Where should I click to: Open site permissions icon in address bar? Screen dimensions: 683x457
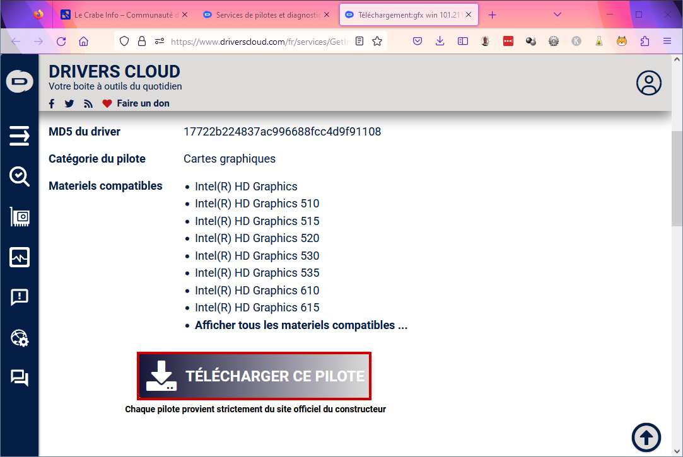[160, 42]
